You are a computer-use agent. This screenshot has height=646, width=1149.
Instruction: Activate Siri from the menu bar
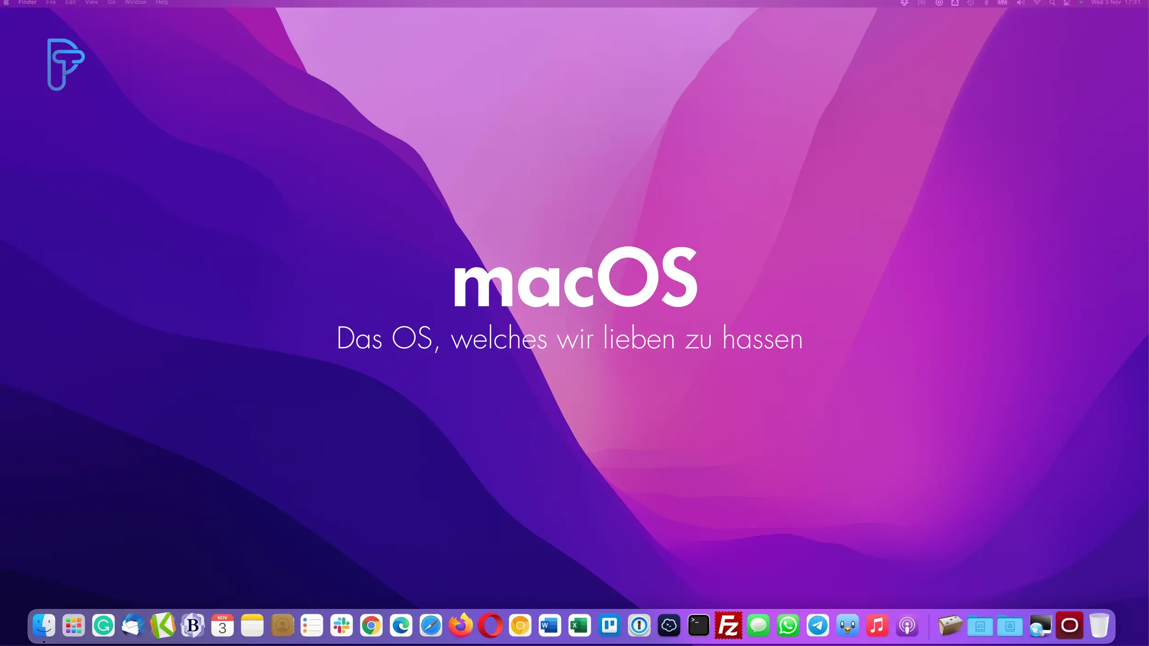1081,3
